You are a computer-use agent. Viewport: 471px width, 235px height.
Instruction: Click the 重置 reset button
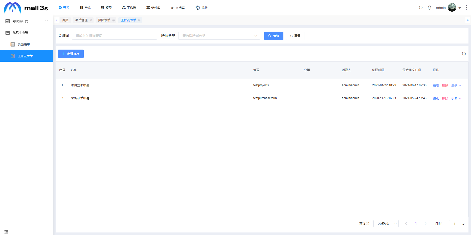point(295,36)
